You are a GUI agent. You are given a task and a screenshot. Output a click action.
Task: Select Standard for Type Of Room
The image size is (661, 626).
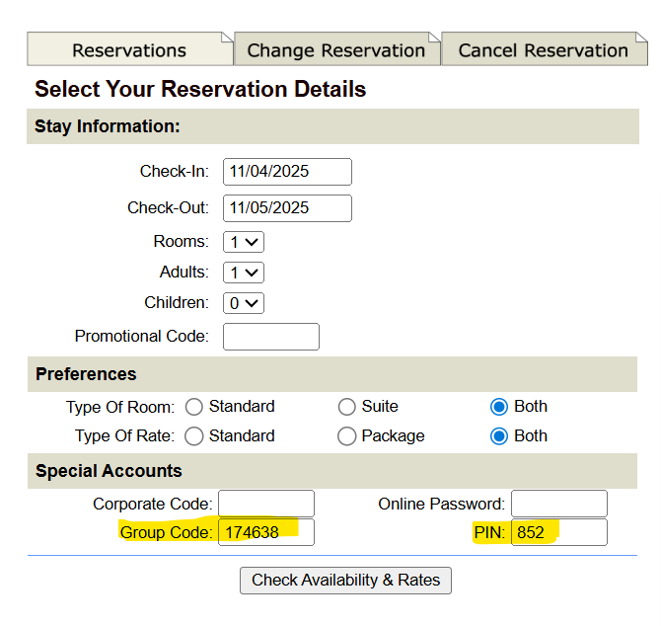pos(194,407)
